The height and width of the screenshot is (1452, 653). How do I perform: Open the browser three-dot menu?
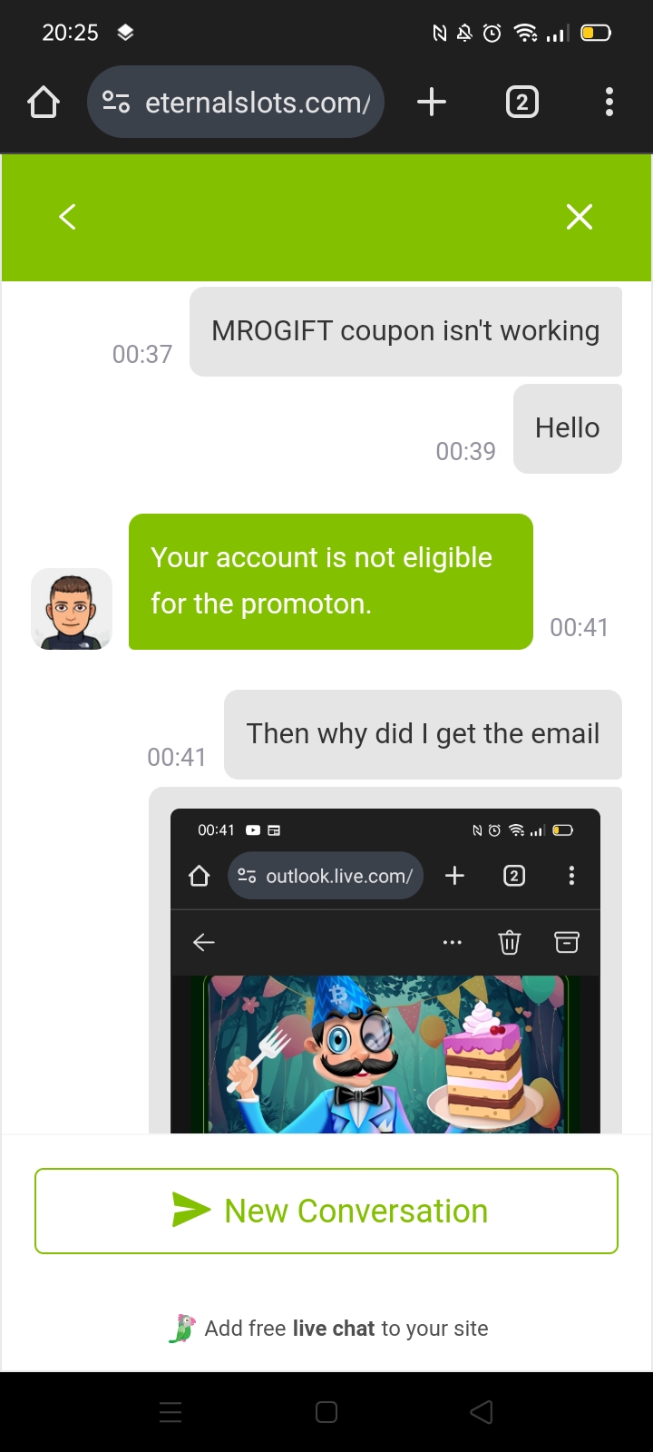[609, 103]
